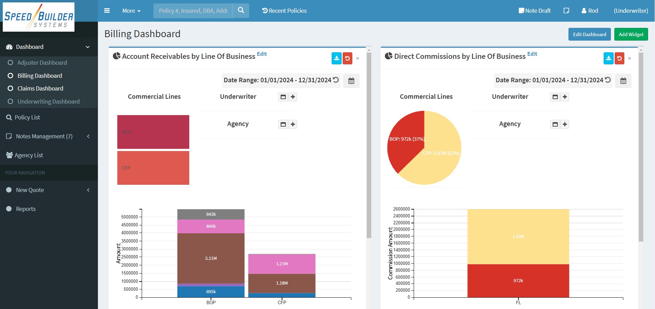Click the Add Widget button

(631, 34)
